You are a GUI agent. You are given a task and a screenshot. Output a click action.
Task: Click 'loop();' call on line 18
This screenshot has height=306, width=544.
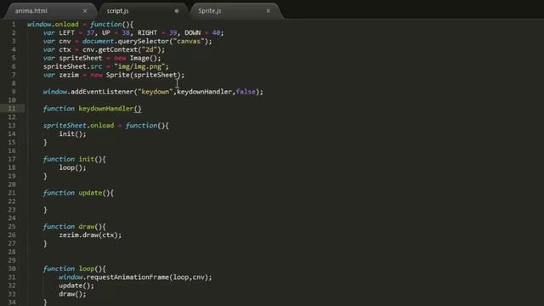[x=72, y=167]
